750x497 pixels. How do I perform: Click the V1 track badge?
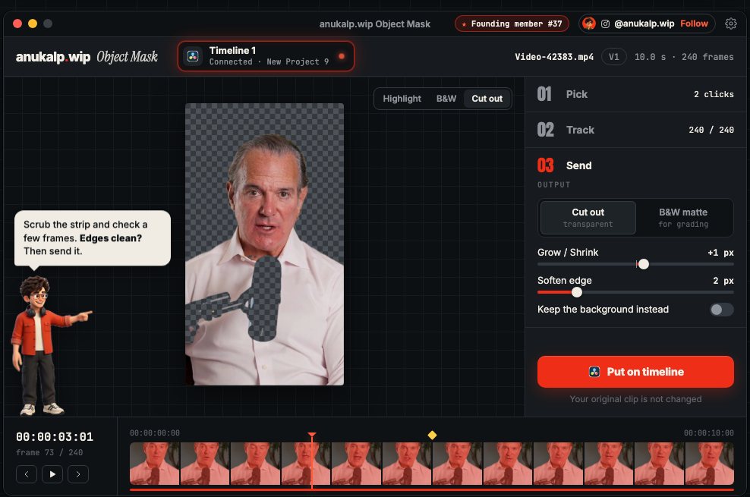613,57
